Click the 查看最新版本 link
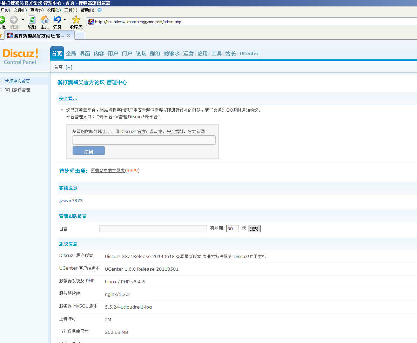 pyautogui.click(x=189, y=256)
